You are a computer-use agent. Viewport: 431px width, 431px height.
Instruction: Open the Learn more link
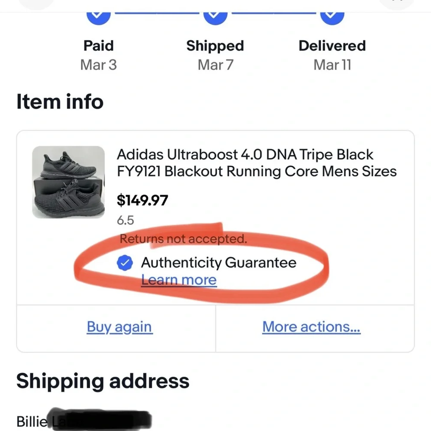tap(179, 280)
